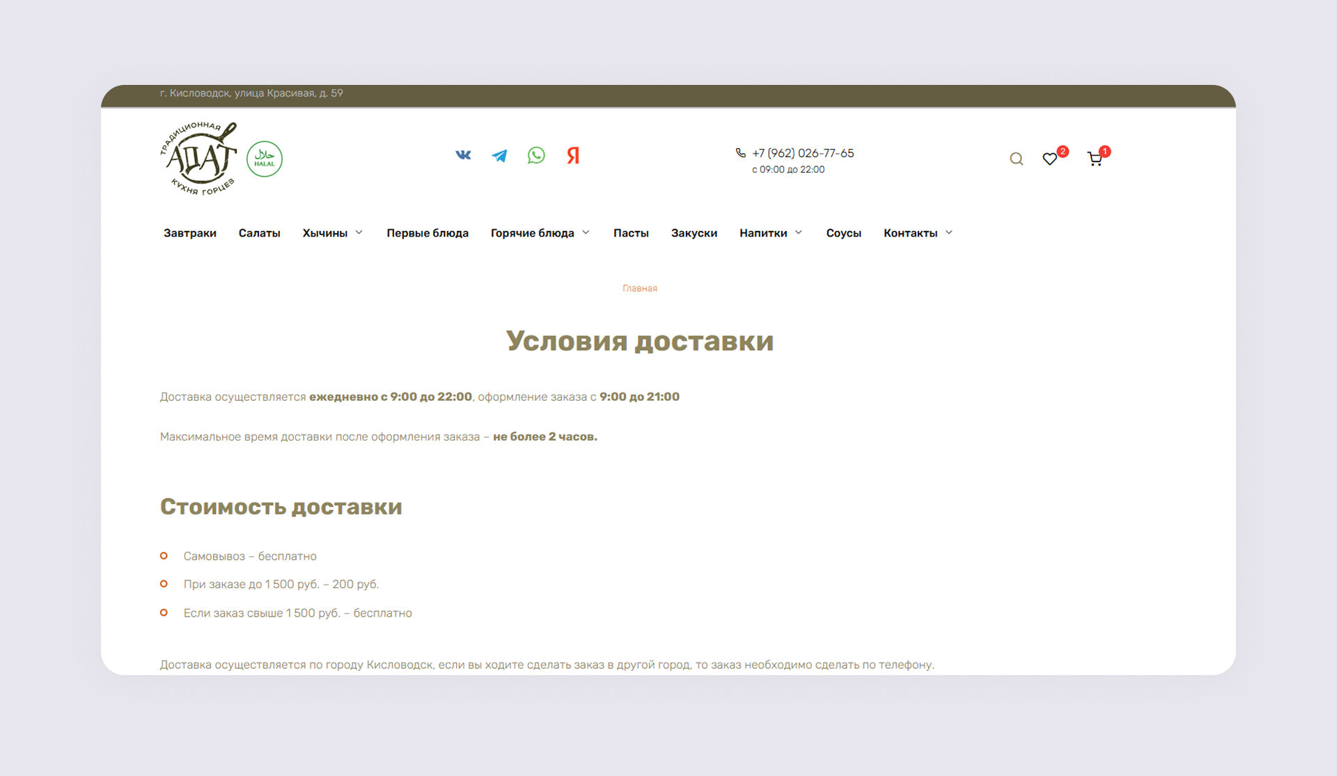1337x776 pixels.
Task: Open the Завтраки menu item
Action: 190,233
